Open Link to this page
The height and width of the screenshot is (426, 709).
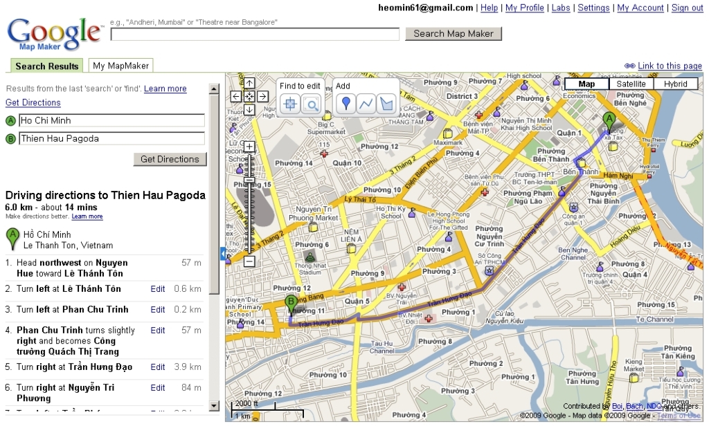670,66
